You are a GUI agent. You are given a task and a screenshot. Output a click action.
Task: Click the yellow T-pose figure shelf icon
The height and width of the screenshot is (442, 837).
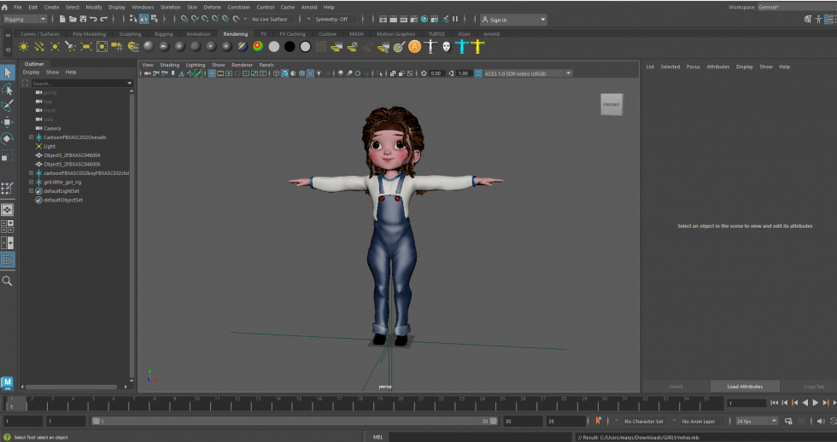(x=477, y=47)
